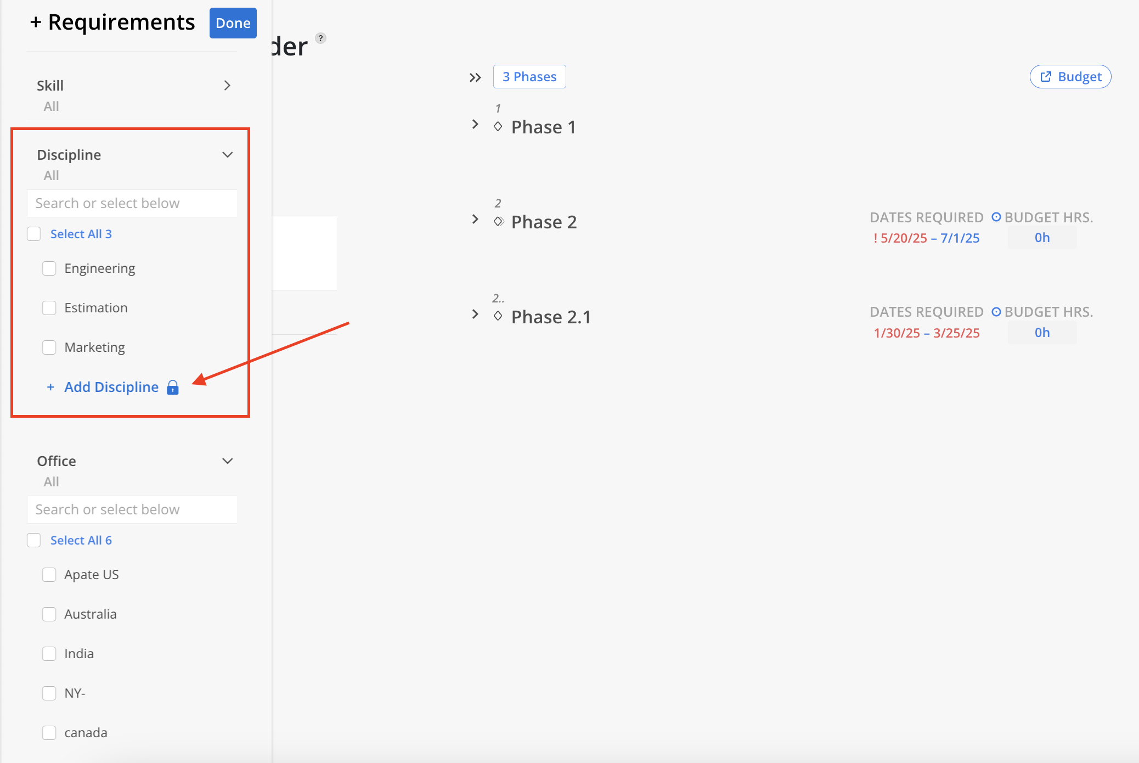Click the Skill section label

(x=50, y=86)
